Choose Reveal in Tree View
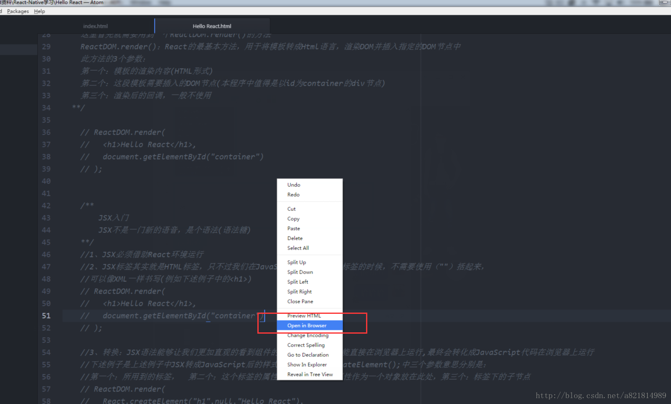 [x=310, y=374]
